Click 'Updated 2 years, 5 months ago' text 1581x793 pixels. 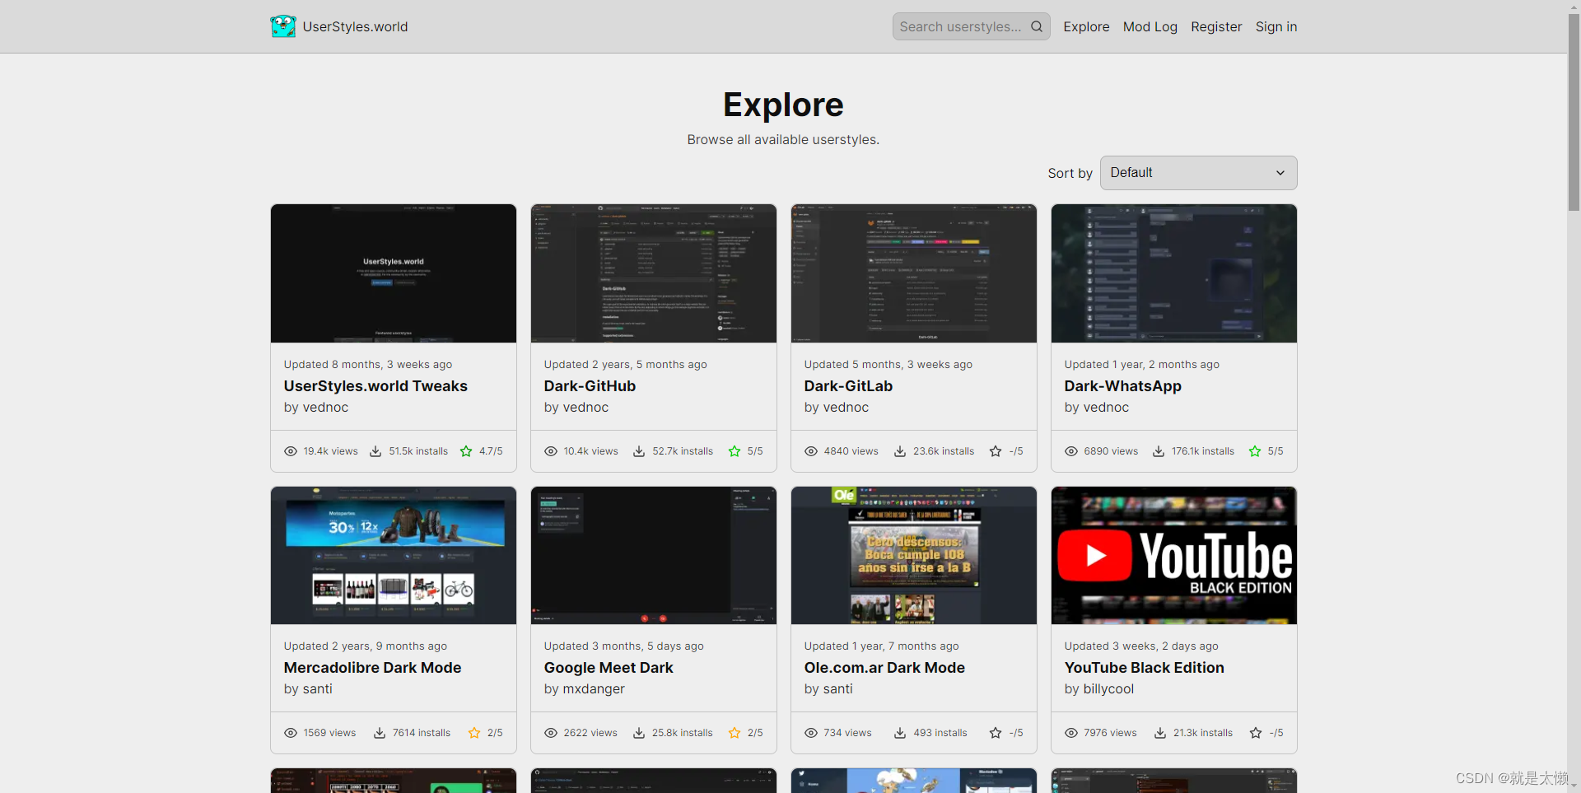(625, 365)
